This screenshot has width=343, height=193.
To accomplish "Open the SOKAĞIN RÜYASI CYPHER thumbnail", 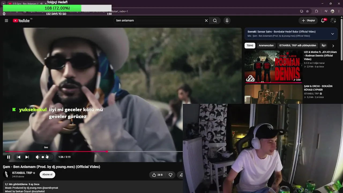I will point(273,94).
